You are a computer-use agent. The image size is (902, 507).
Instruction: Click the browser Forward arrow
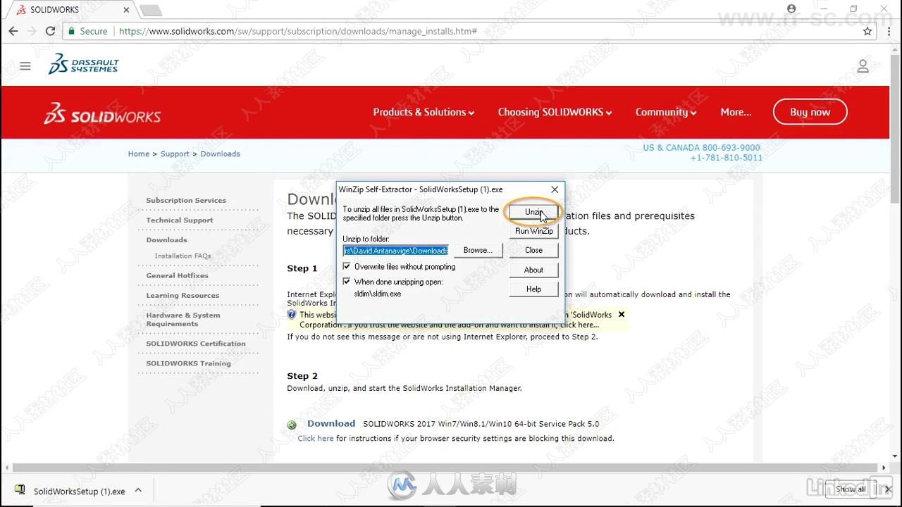(32, 31)
